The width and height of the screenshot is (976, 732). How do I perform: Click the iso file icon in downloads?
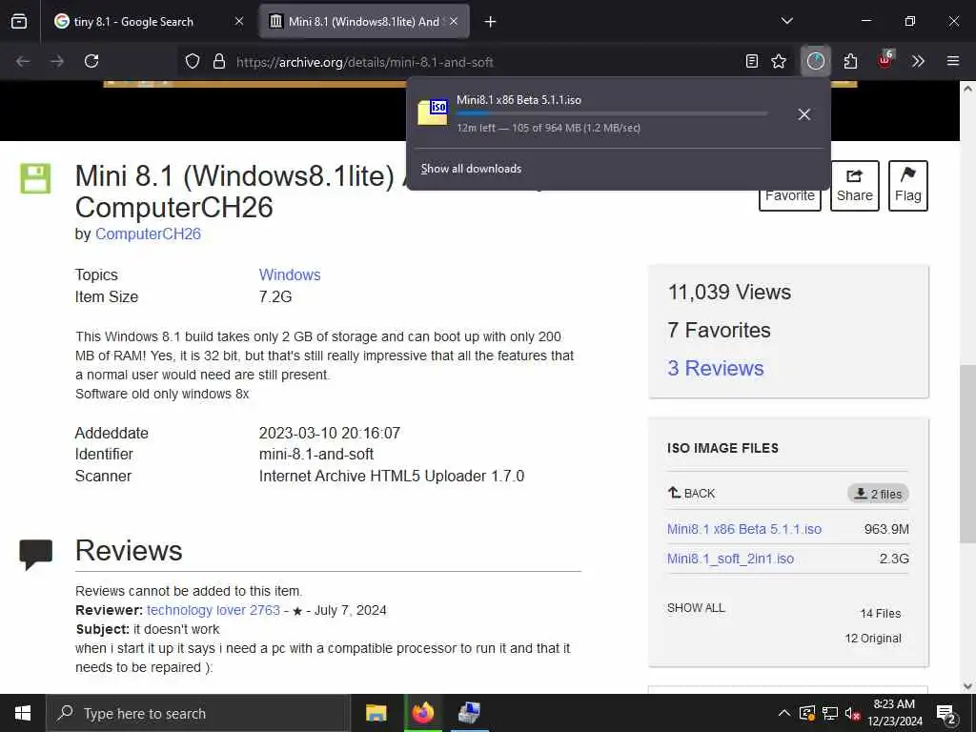(x=434, y=112)
